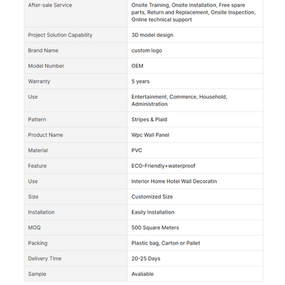The image size is (285, 285).
Task: Click the OEM model number value
Action: pyautogui.click(x=137, y=66)
